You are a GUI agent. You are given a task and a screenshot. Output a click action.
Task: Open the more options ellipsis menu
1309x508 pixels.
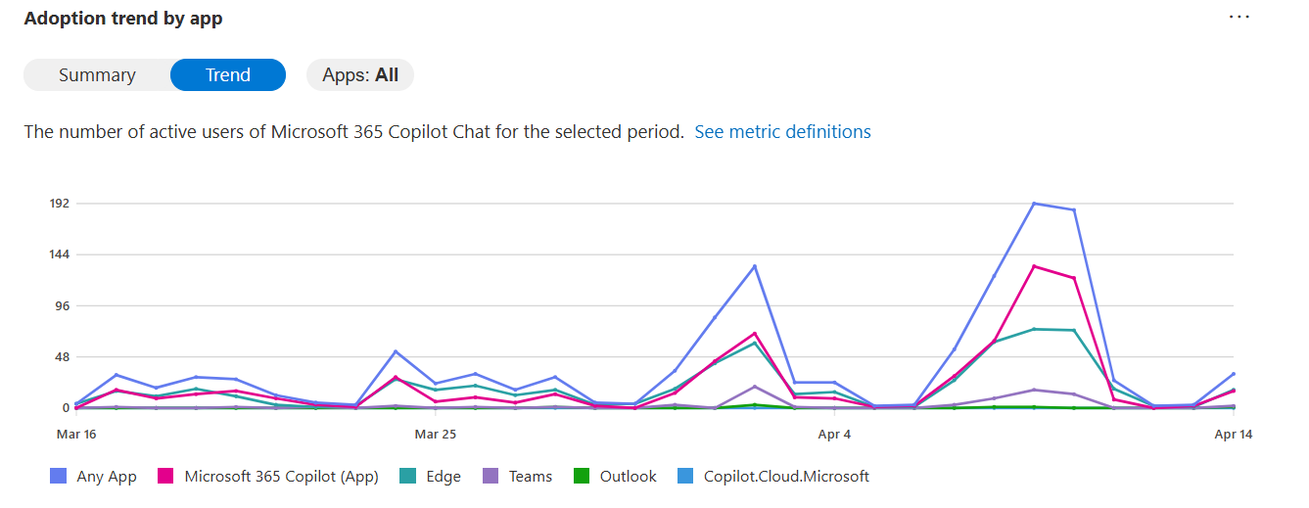(1239, 18)
